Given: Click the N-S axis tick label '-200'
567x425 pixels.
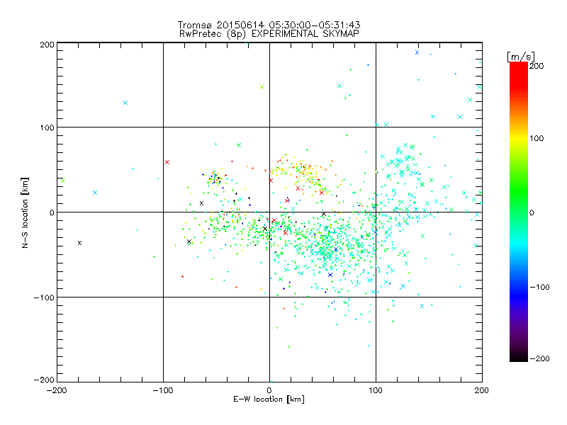Looking at the screenshot, I should [44, 380].
